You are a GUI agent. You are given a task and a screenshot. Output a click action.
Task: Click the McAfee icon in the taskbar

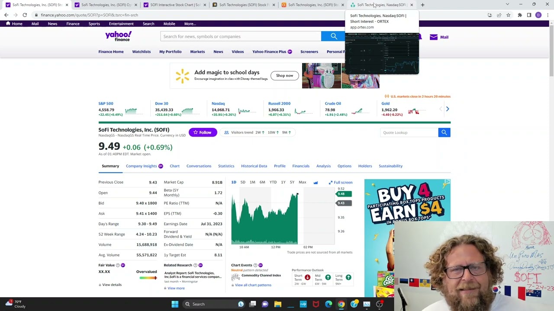coord(316,304)
